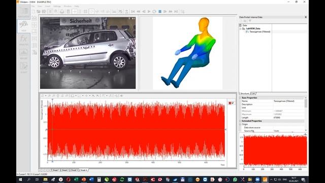Toggle the loop playback toolbar button
The image size is (325, 183).
(x=154, y=11)
